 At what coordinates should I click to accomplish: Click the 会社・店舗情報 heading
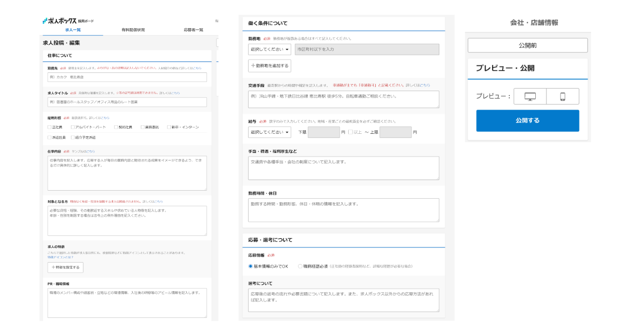point(534,23)
